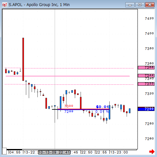Click the black scrollbar thumb at chart bottom
The height and width of the screenshot is (157, 157).
pos(14,150)
